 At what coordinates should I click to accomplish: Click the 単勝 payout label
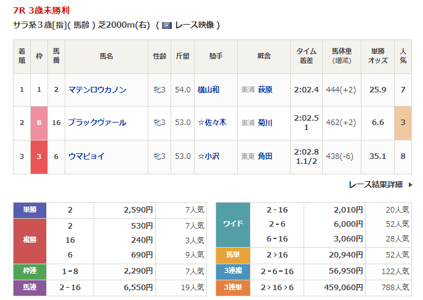30,211
